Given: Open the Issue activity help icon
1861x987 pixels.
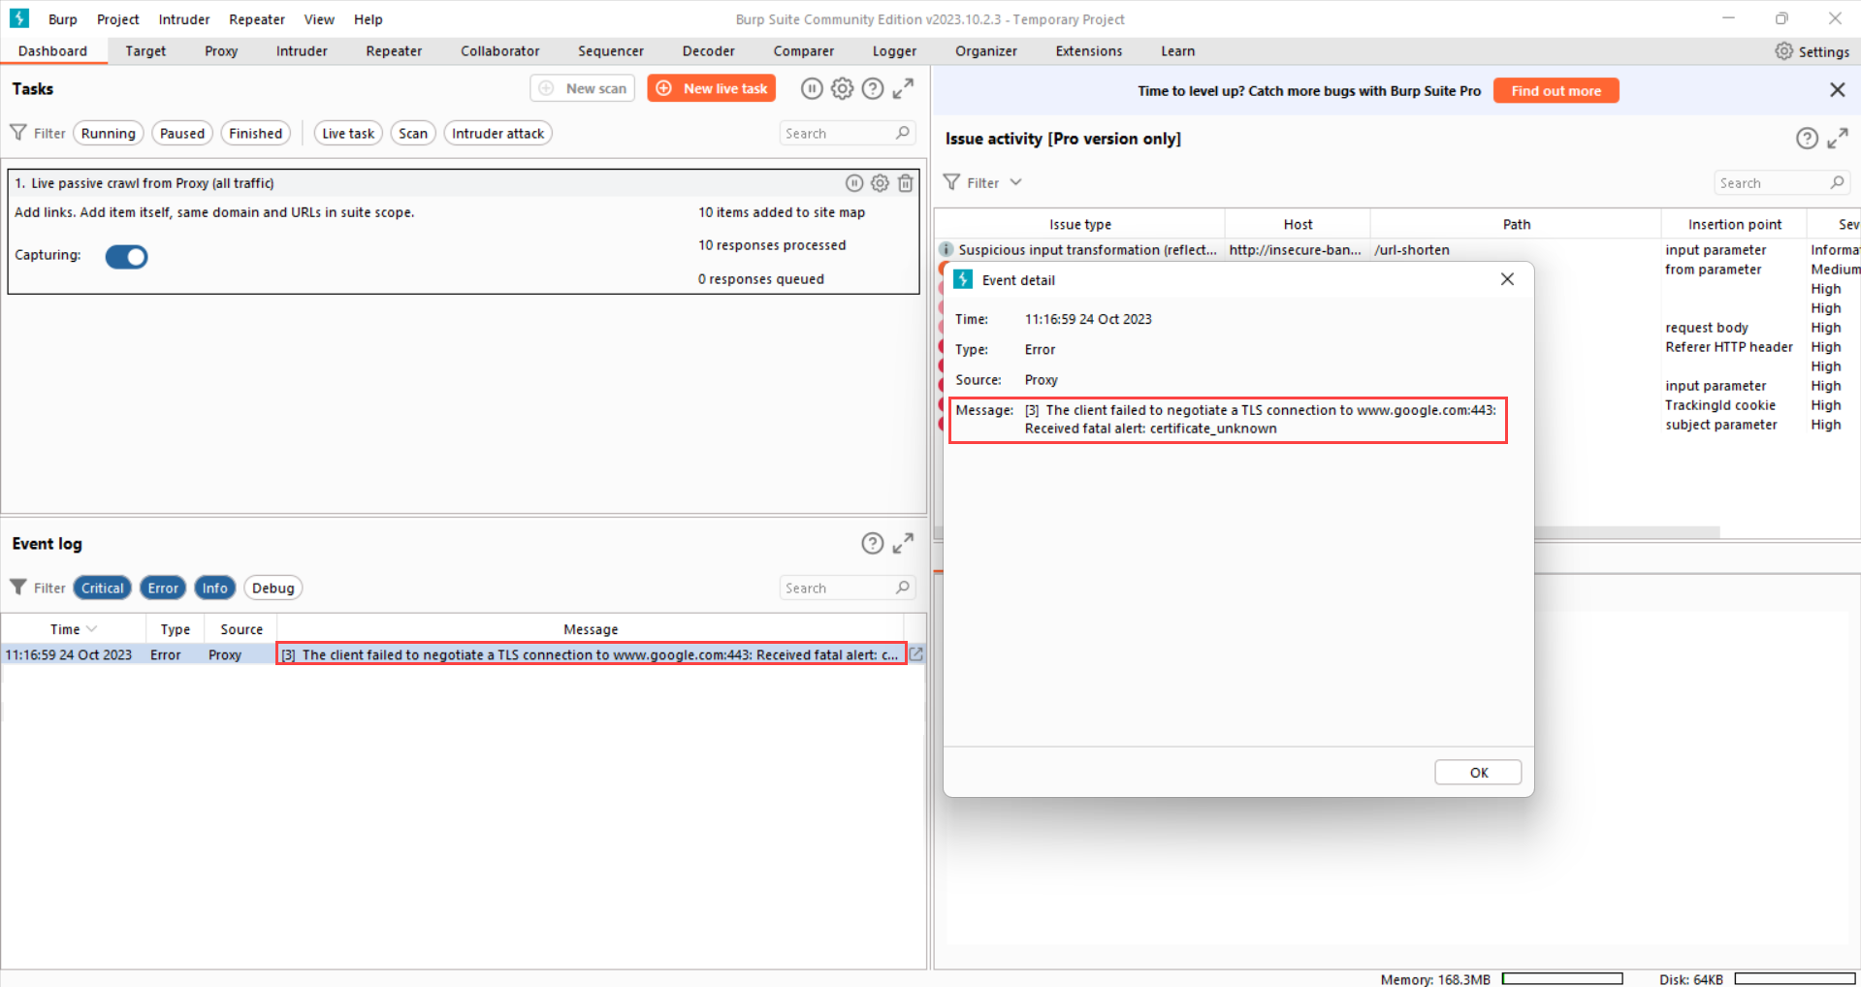Looking at the screenshot, I should [1806, 139].
